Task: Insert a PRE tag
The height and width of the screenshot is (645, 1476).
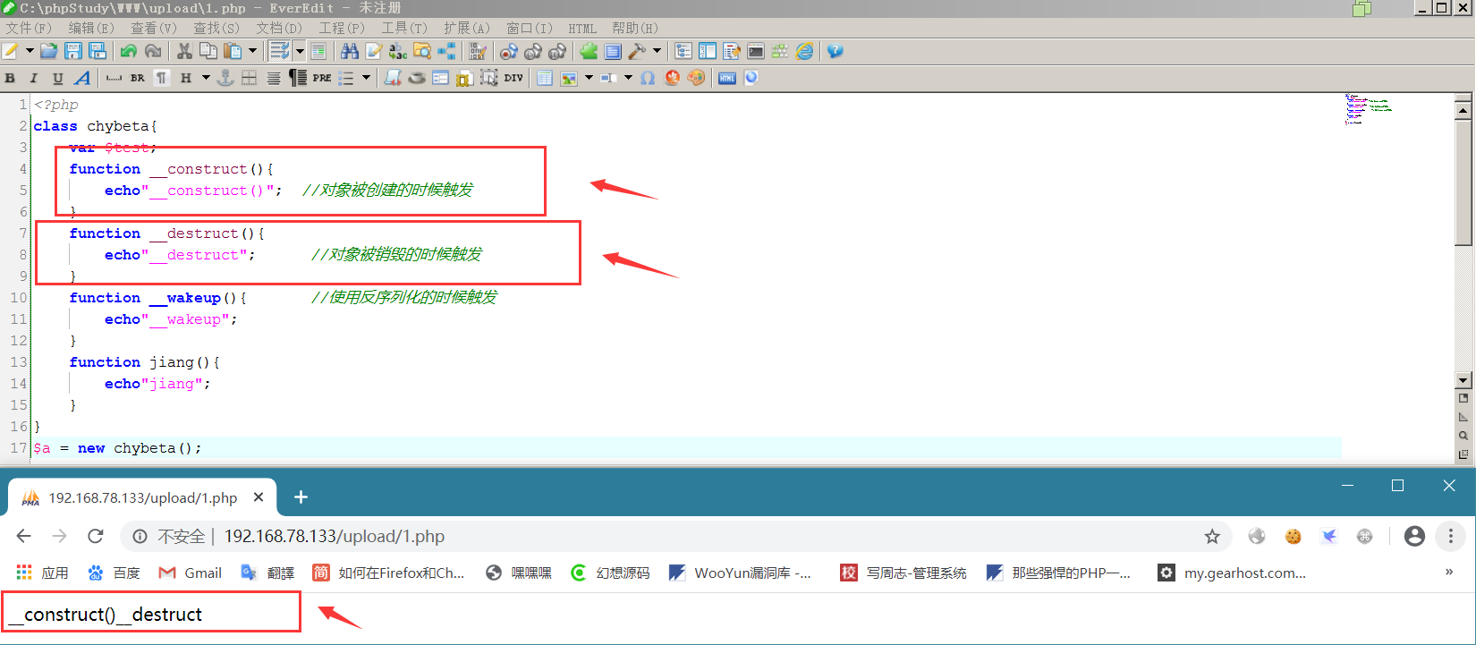Action: pos(322,78)
